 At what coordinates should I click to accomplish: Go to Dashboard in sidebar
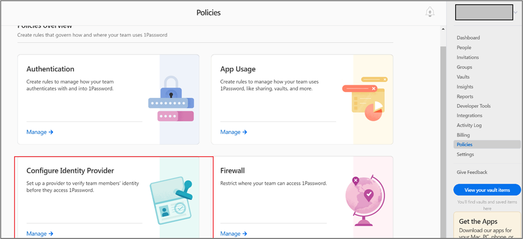(x=468, y=38)
